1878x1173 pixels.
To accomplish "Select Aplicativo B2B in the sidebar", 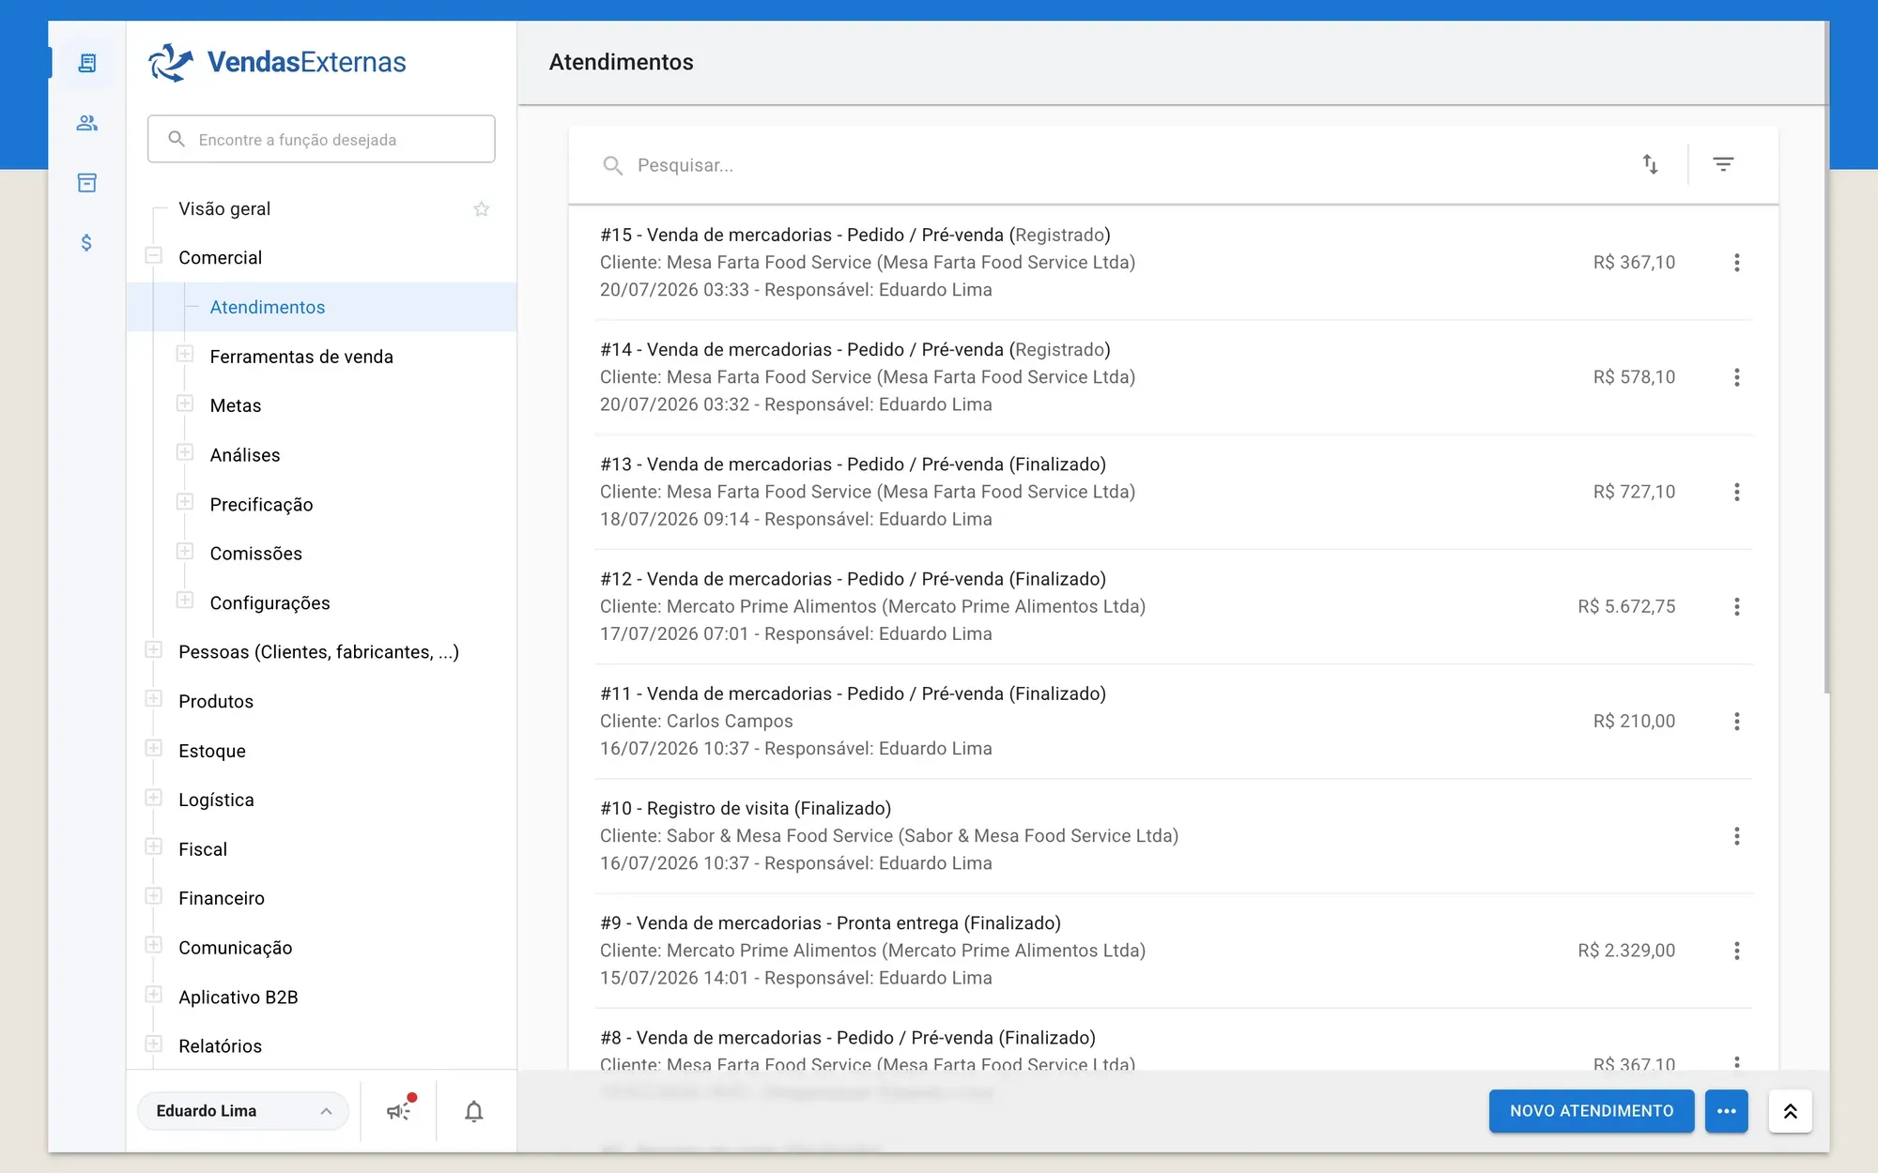I will [239, 997].
